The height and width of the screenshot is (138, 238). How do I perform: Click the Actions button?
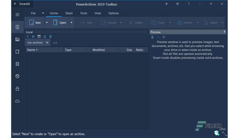click(x=185, y=23)
